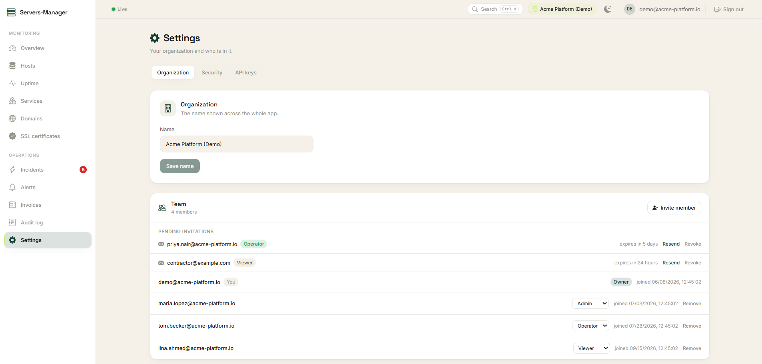Switch to the Organization tab
The width and height of the screenshot is (762, 364).
tap(173, 72)
